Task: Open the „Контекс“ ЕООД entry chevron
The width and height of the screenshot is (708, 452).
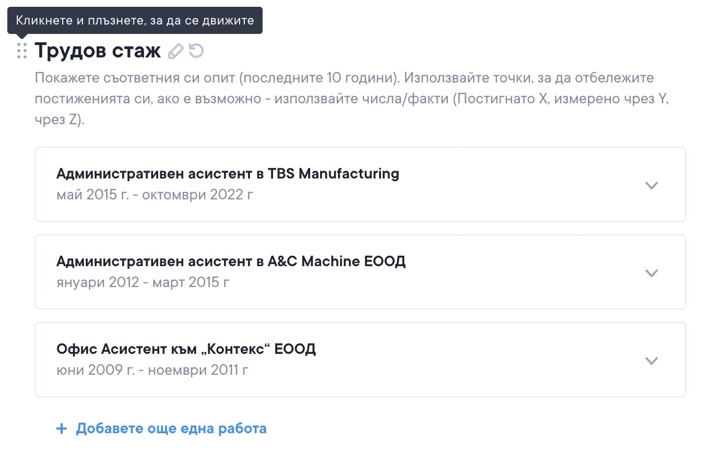Action: 651,360
